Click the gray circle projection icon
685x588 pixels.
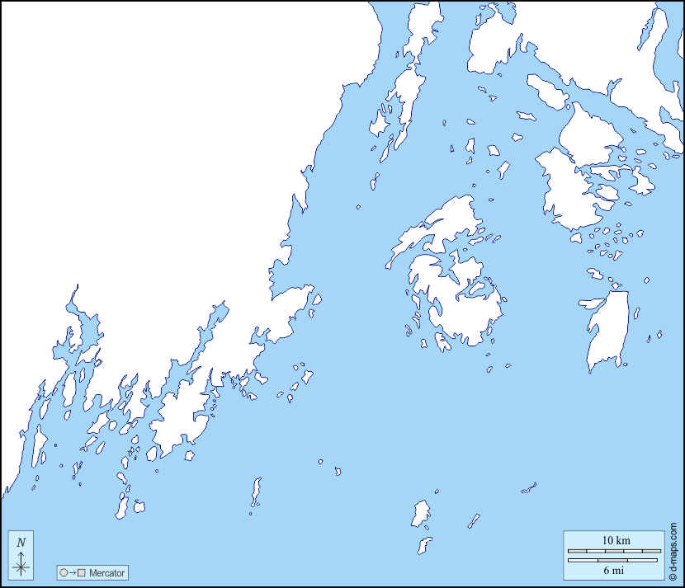pyautogui.click(x=64, y=572)
